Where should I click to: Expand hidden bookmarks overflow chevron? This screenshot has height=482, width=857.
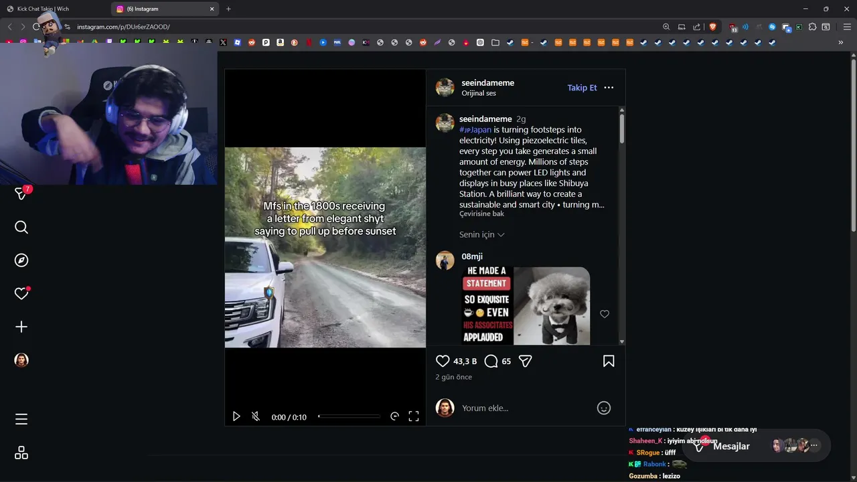pos(841,42)
